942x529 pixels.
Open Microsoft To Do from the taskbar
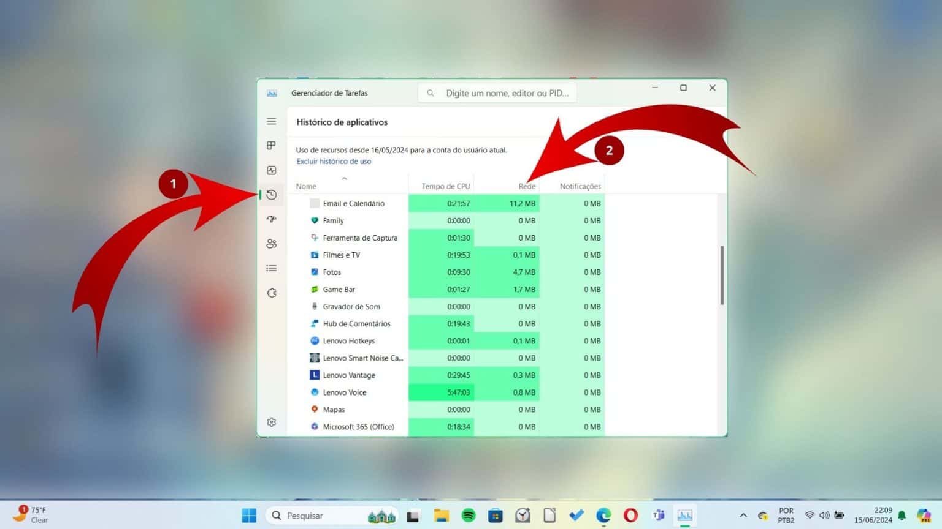coord(576,516)
